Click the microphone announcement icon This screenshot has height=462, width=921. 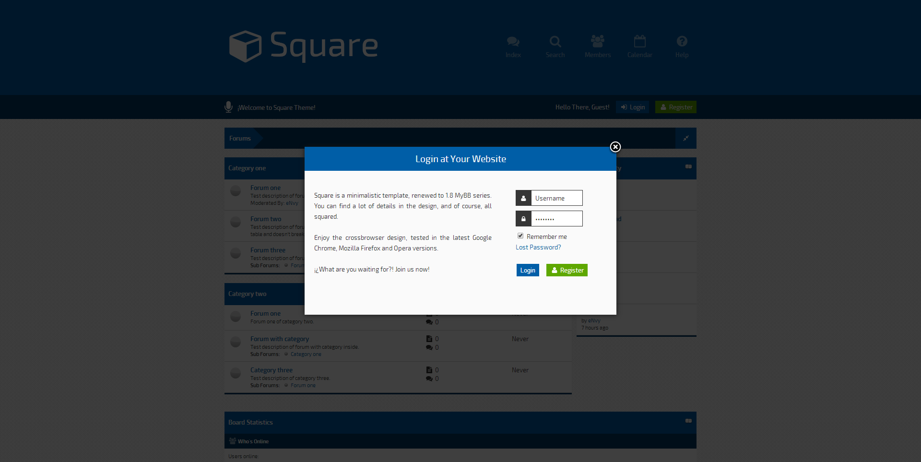click(x=228, y=107)
